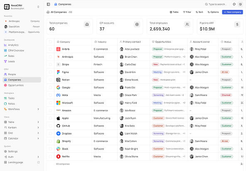Select the Airbnb row checkbox

point(50,49)
